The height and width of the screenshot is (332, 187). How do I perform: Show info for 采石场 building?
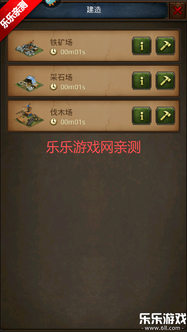[142, 80]
